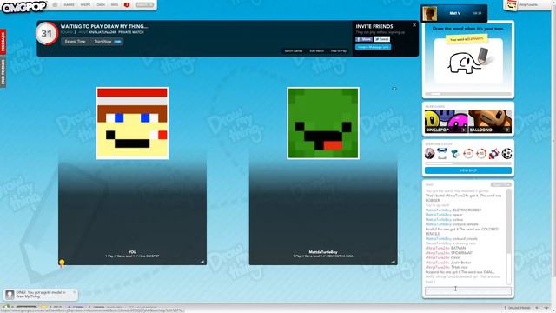Open the DINGLEPOP game thumbnail

[x=446, y=122]
